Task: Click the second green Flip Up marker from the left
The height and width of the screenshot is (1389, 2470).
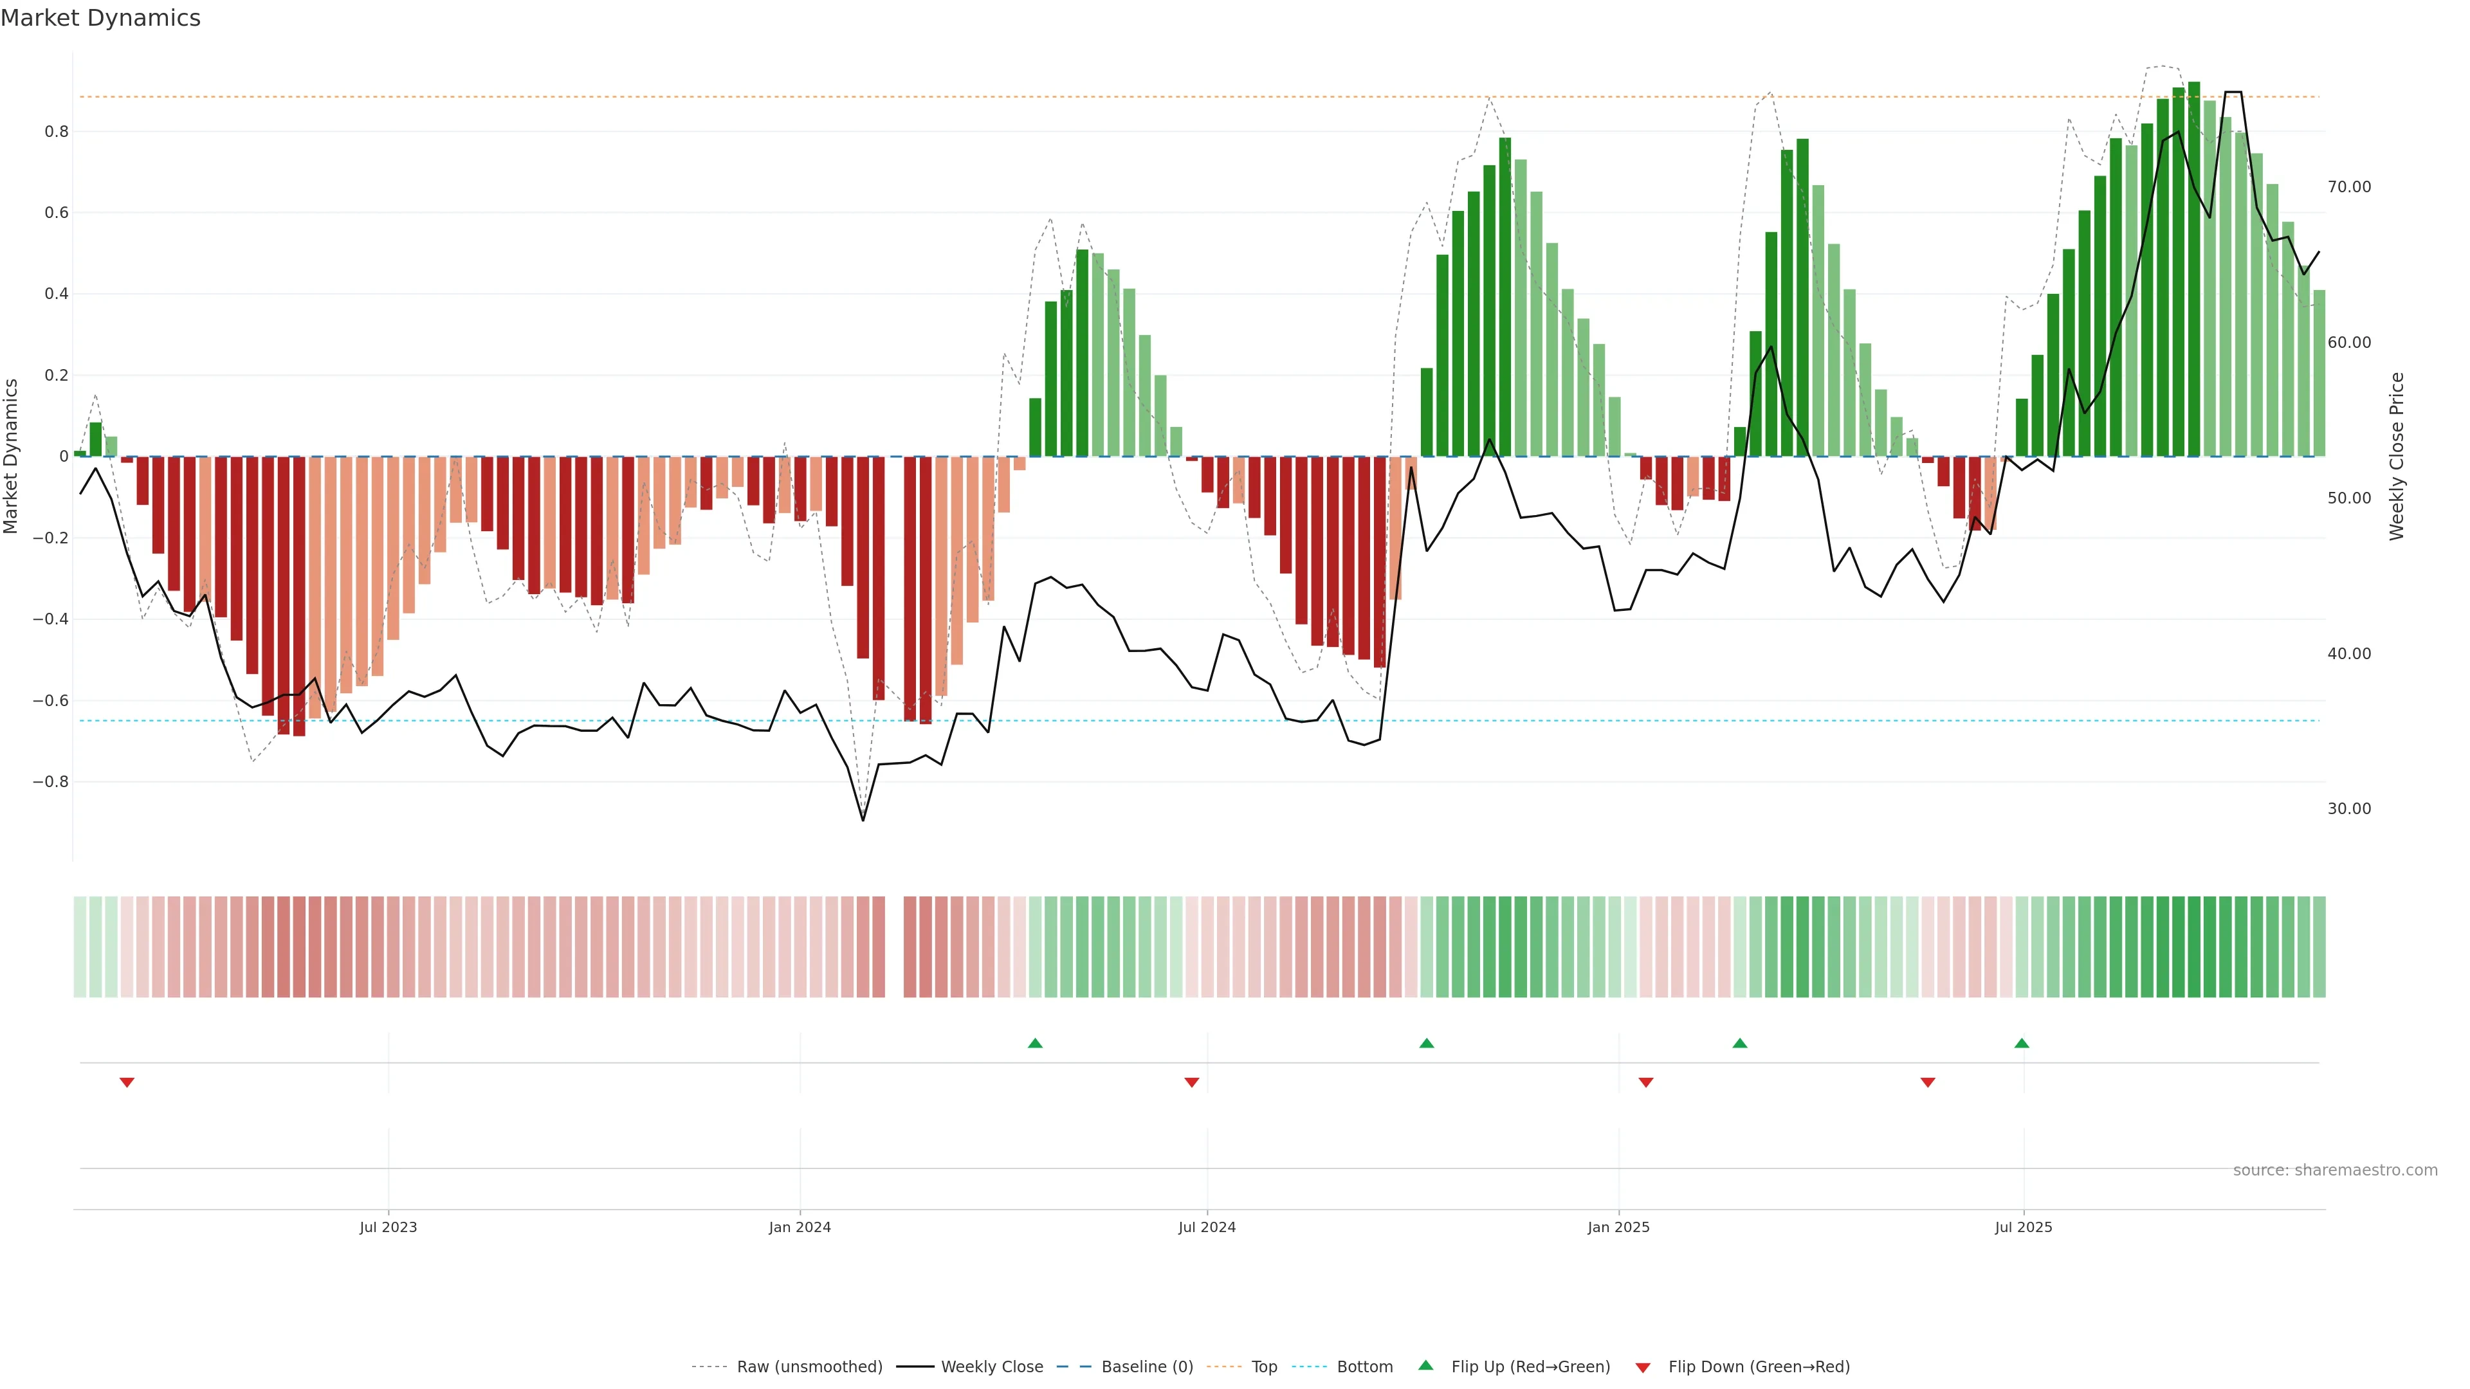Action: [1427, 1043]
